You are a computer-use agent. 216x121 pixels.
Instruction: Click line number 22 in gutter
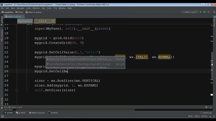[6, 52]
